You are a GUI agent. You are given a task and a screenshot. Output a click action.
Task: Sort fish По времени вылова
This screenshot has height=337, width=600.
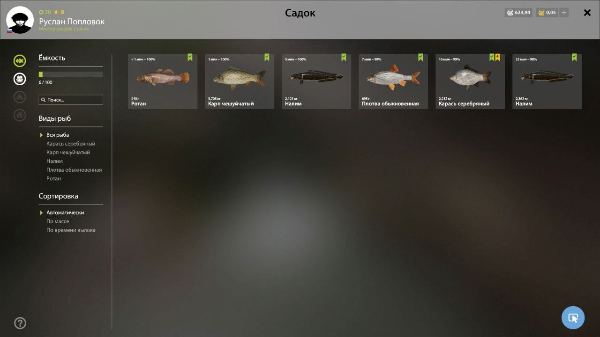pyautogui.click(x=71, y=230)
